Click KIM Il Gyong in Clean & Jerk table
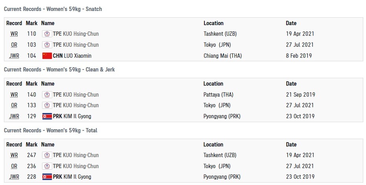The width and height of the screenshot is (366, 185). [x=77, y=116]
